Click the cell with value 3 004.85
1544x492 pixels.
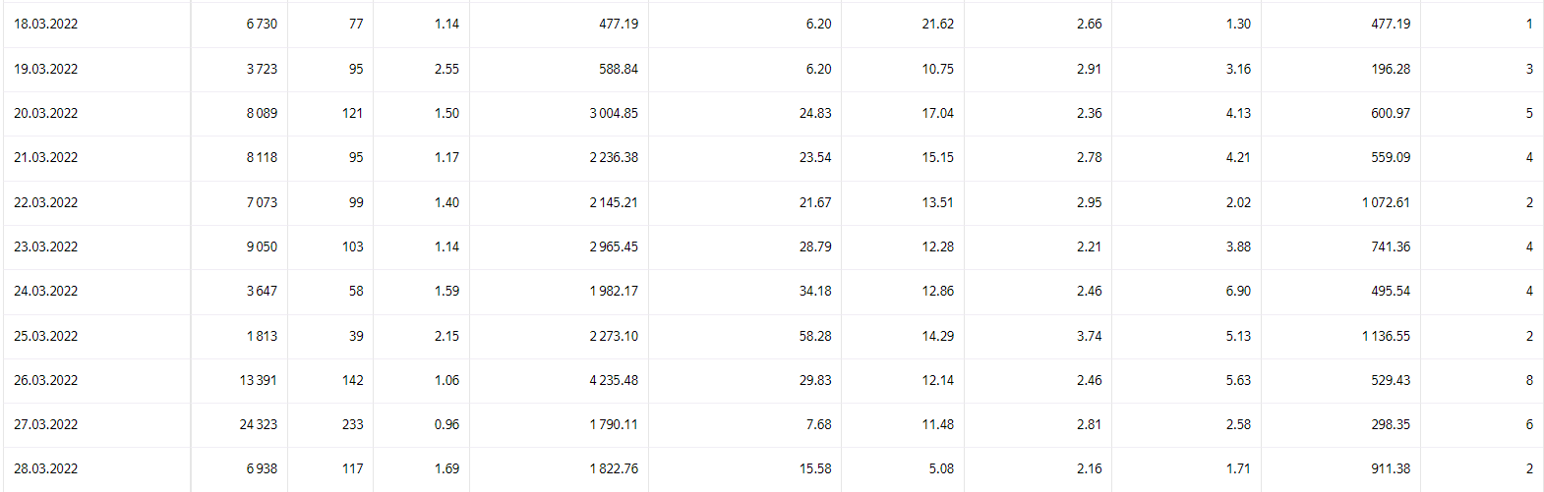coord(614,113)
